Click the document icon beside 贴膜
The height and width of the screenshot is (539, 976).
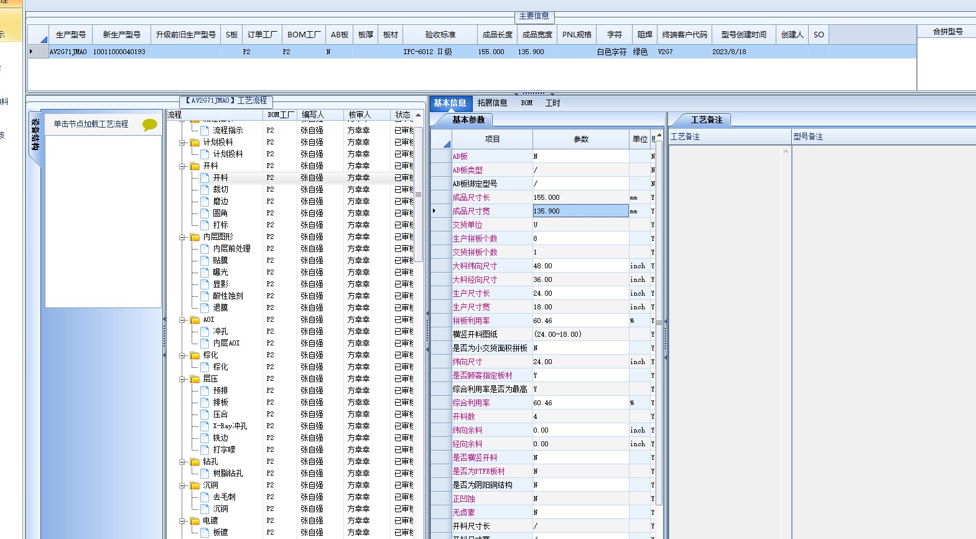pos(205,260)
